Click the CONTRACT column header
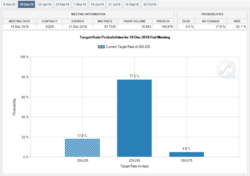Viewport: 250px width, 176px height. (x=49, y=21)
